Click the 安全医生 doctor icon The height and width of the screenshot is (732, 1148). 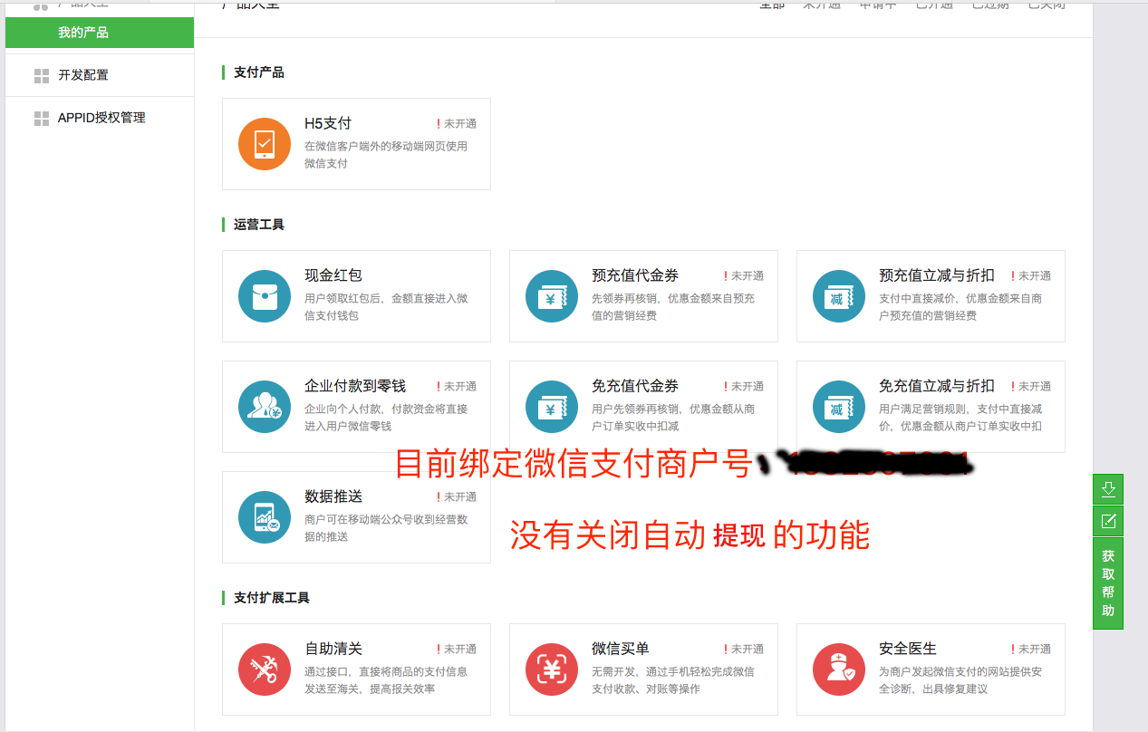(839, 669)
